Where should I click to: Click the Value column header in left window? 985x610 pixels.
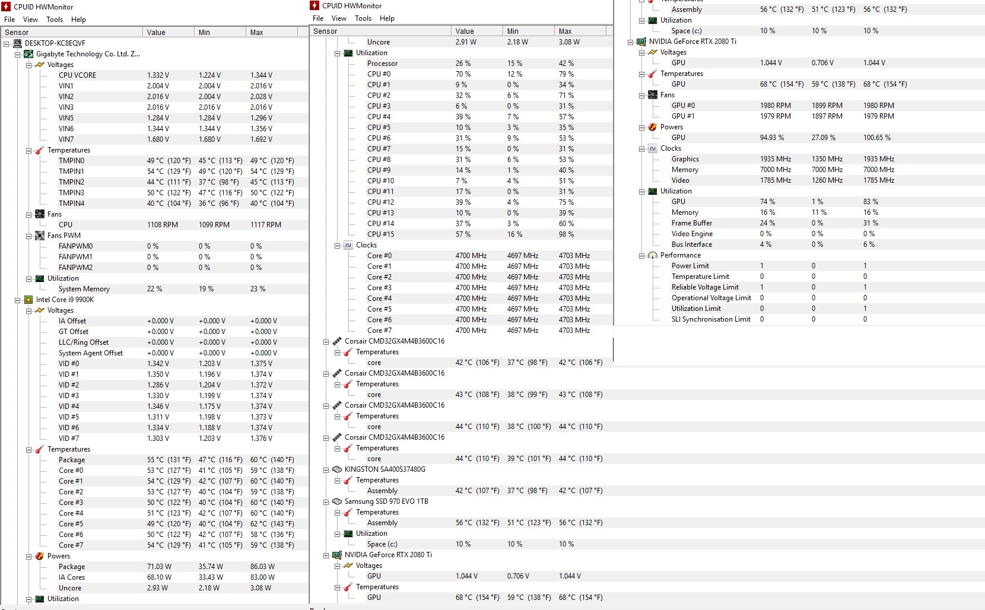click(169, 32)
